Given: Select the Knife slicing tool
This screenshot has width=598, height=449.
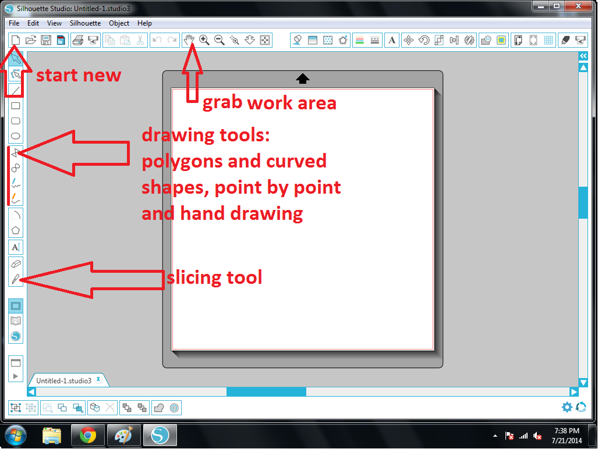Looking at the screenshot, I should coord(16,279).
